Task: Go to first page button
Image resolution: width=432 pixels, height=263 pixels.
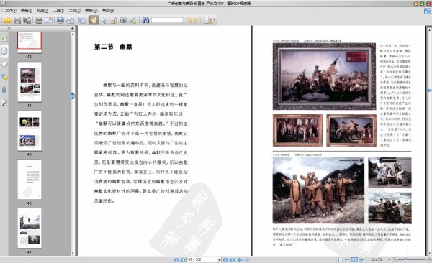Action: click(x=176, y=259)
